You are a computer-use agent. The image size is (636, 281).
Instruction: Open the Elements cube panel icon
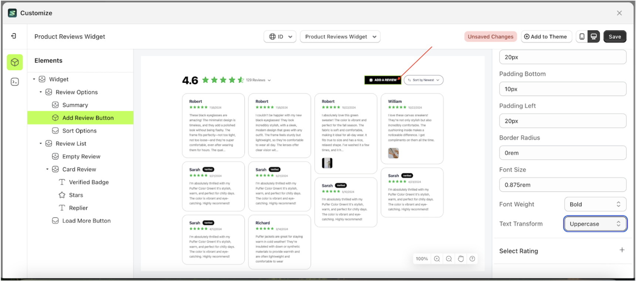coord(15,62)
